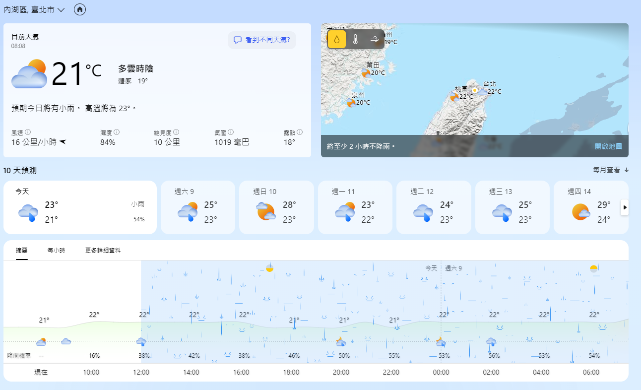
Task: Open the 更多詳細資料 tab
Action: point(103,251)
